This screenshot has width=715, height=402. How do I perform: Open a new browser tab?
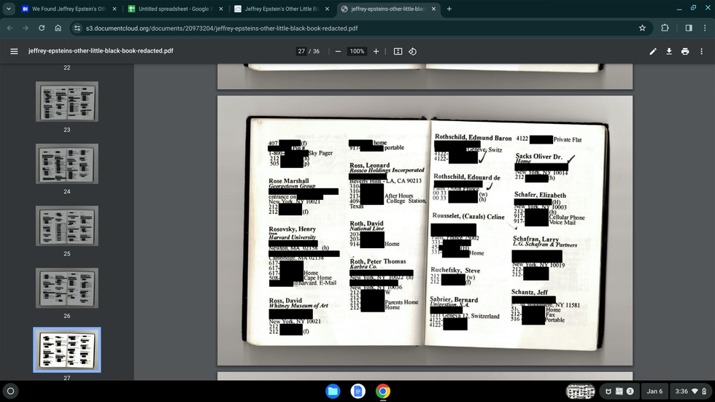tap(449, 9)
